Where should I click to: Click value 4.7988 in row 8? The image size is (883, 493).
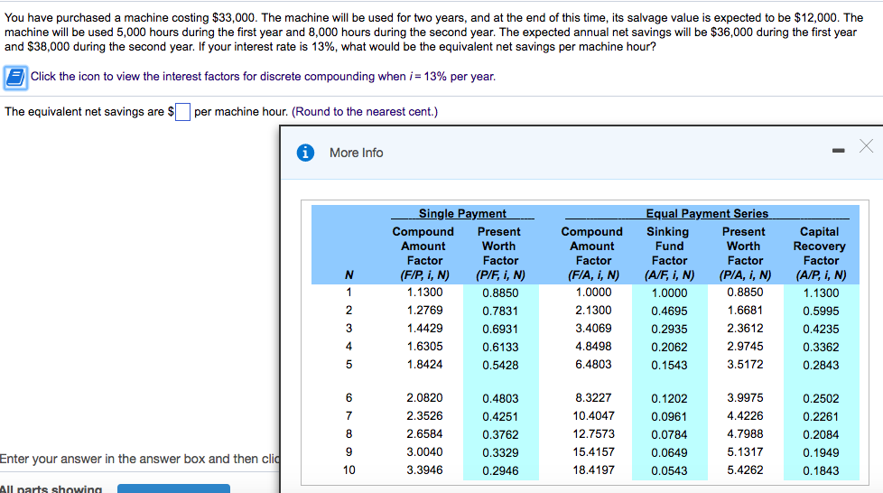[x=745, y=433]
